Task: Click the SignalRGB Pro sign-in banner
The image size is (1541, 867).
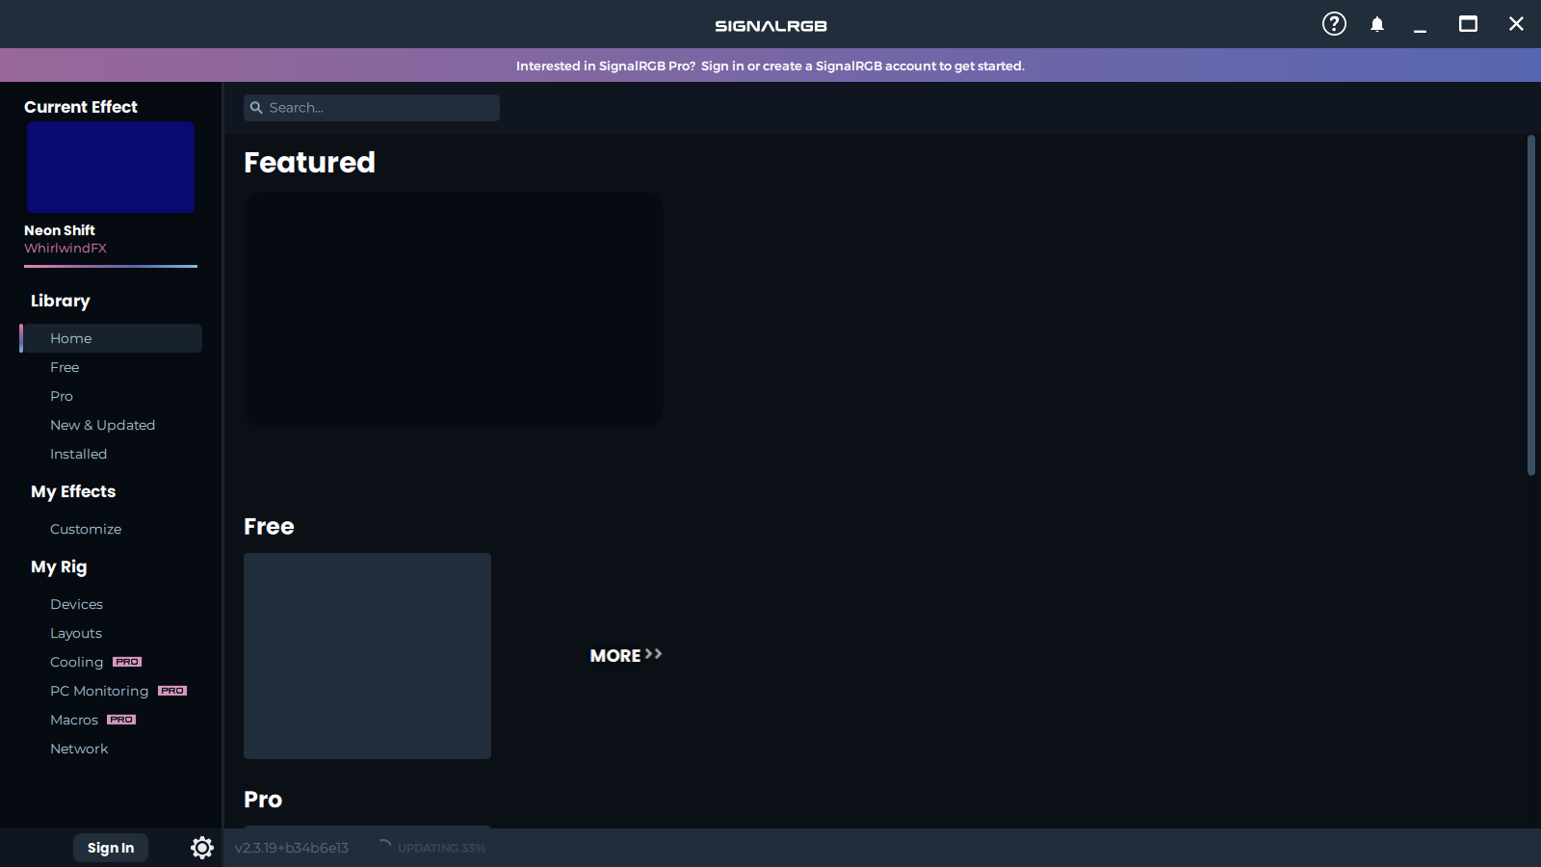Action: coord(770,66)
